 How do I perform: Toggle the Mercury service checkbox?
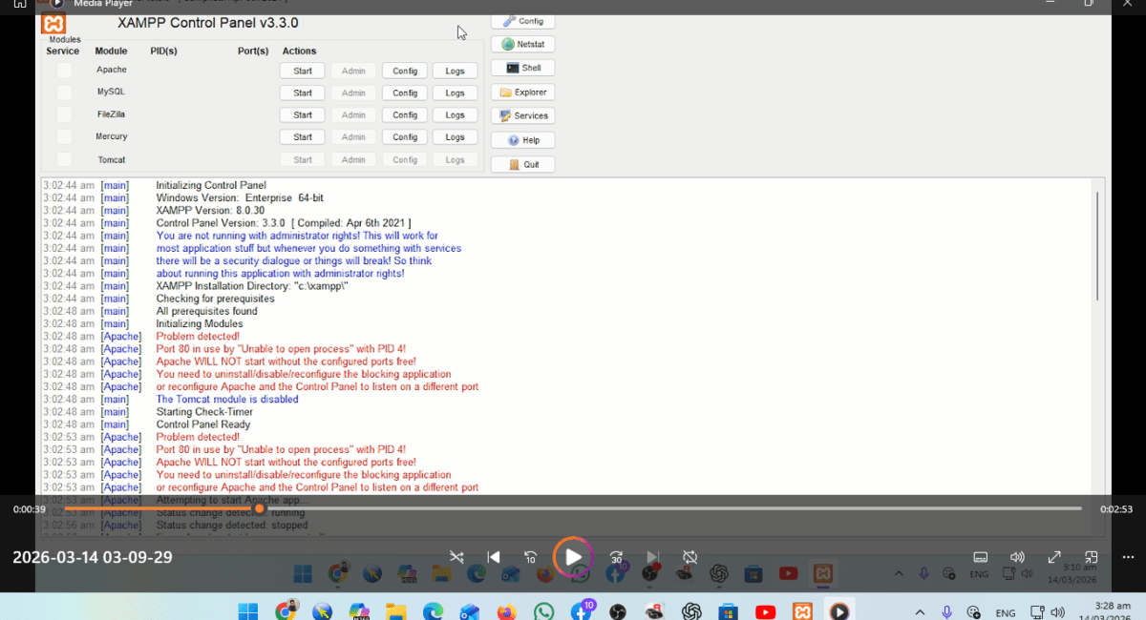[64, 137]
